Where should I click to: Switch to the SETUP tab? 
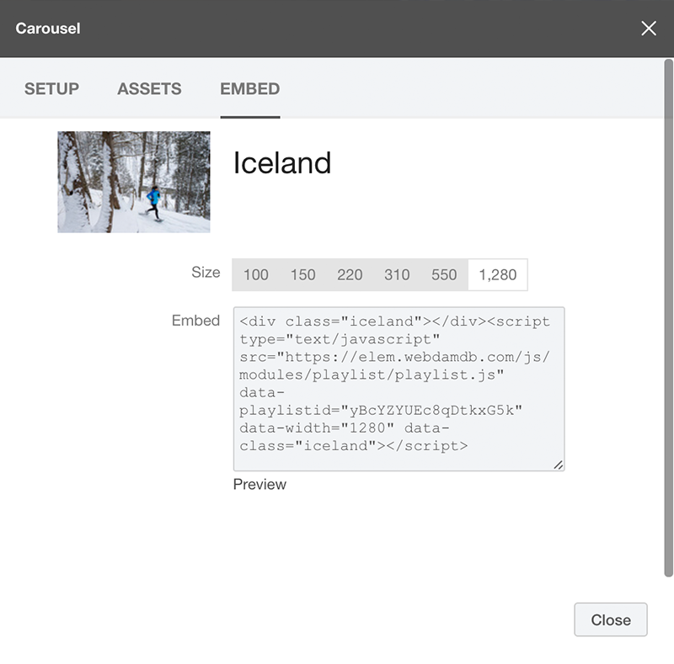(51, 89)
